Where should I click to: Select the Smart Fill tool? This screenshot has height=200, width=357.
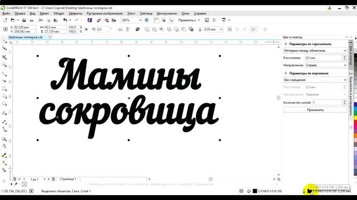[x=4, y=170]
